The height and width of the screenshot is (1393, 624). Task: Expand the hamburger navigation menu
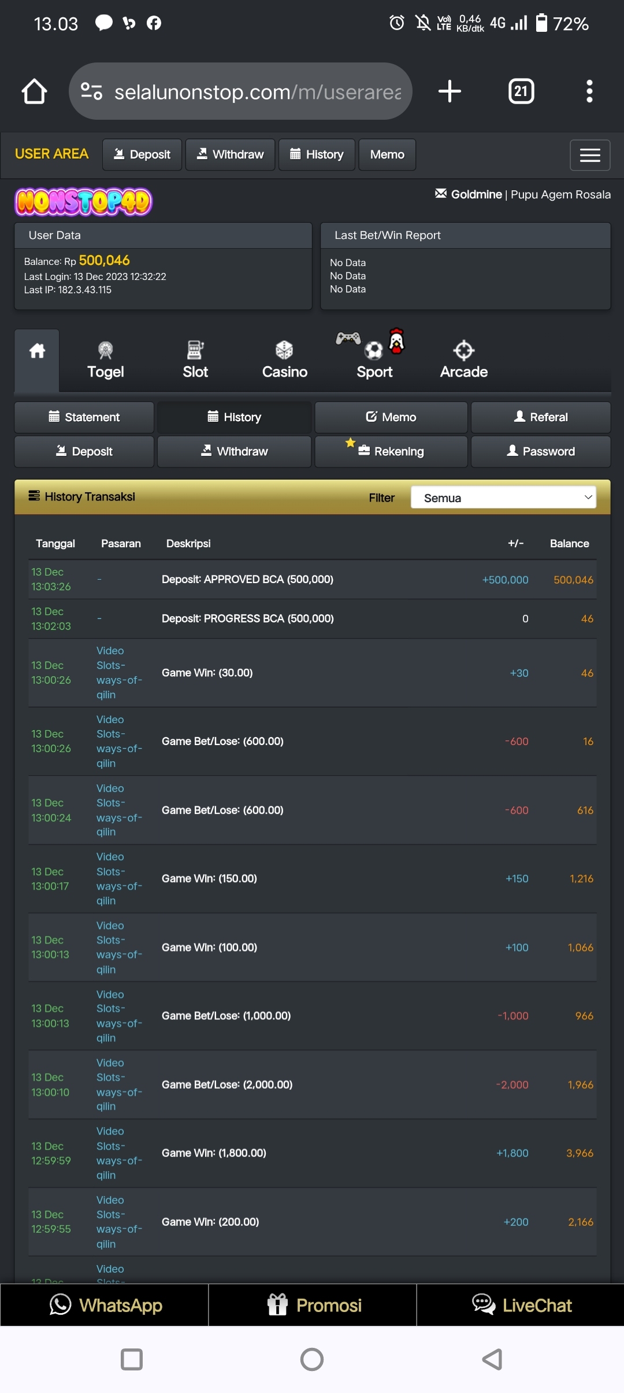click(x=590, y=155)
